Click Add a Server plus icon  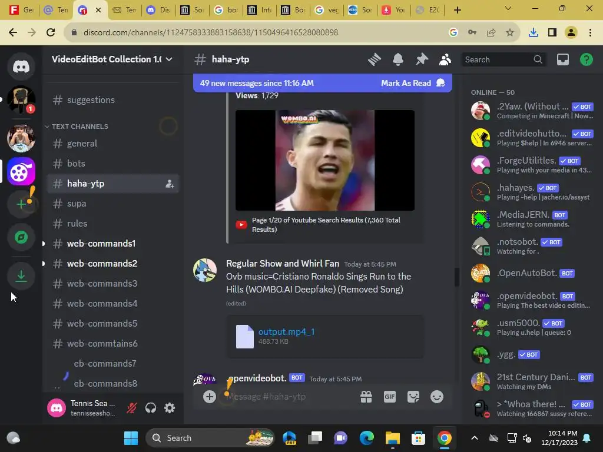coord(21,204)
